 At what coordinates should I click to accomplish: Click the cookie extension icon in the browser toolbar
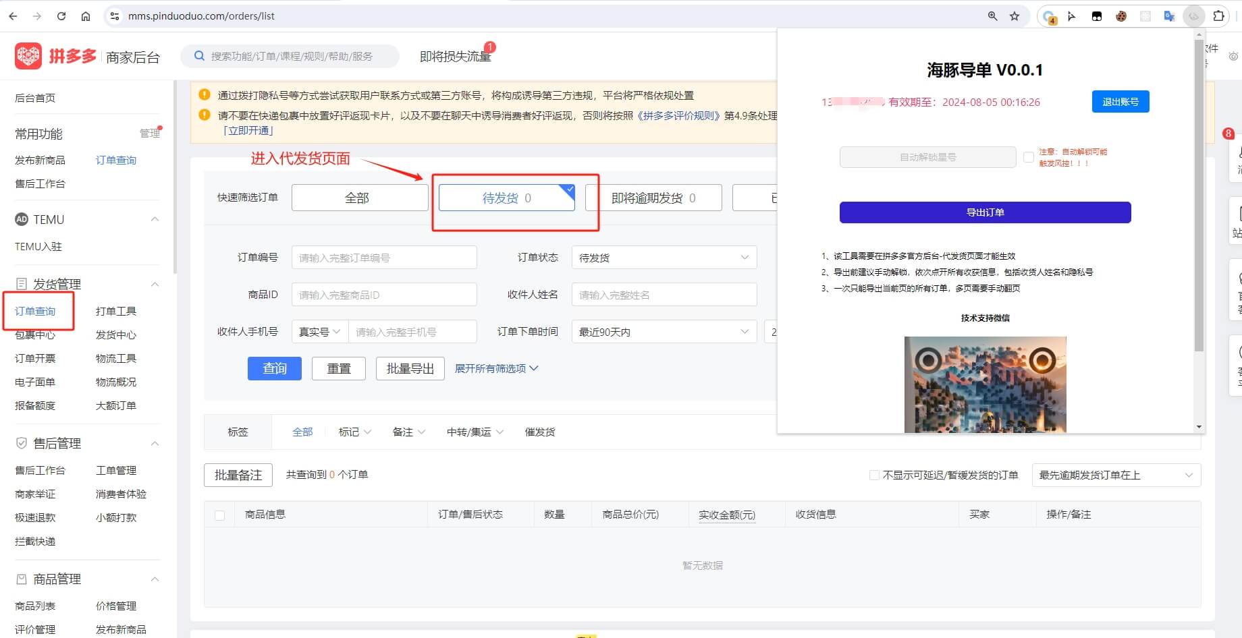[1121, 16]
